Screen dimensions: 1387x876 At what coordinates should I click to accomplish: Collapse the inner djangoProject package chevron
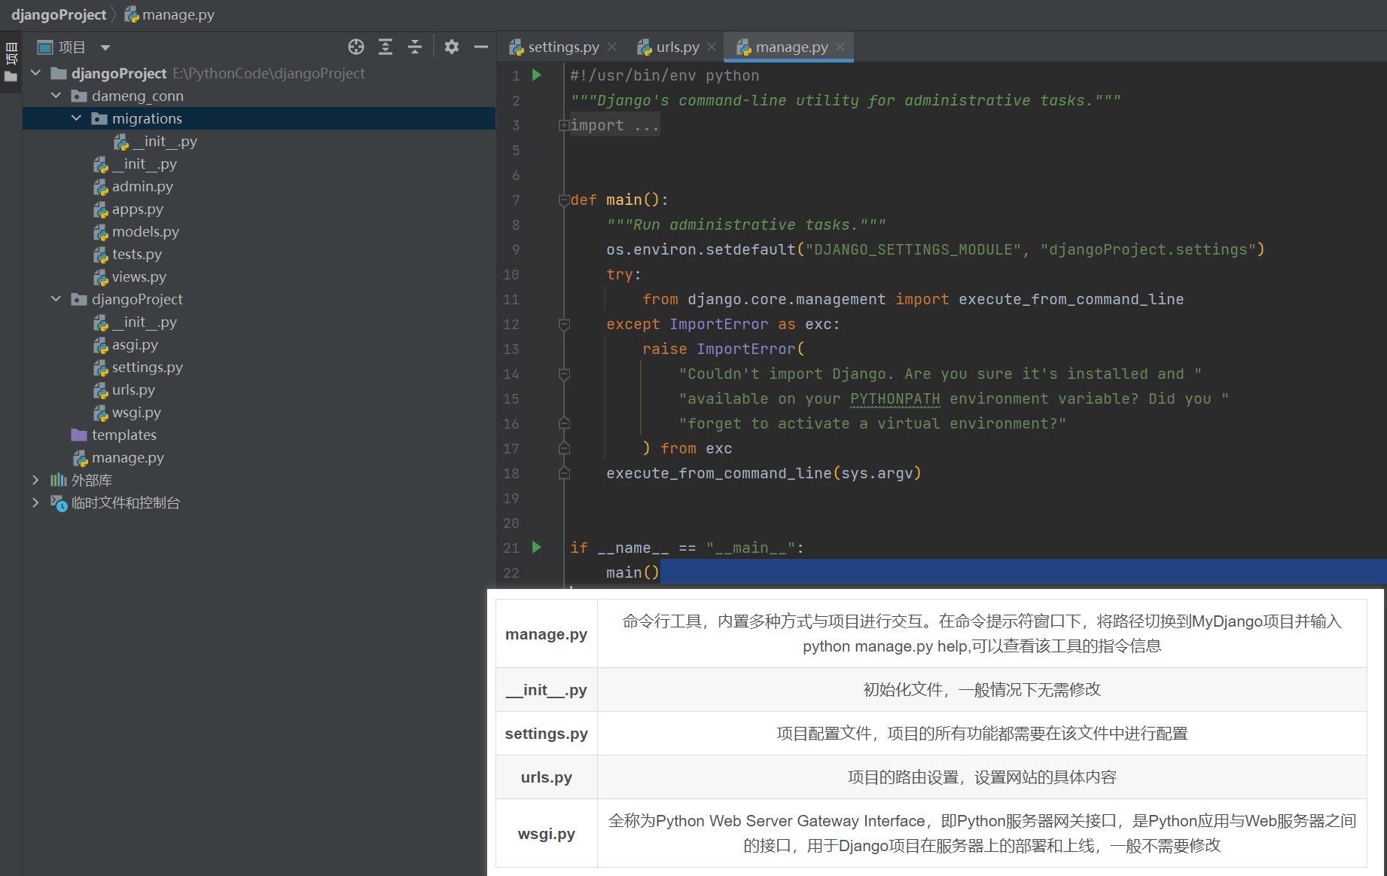coord(56,299)
